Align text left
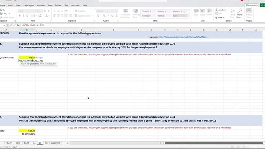This screenshot has height=149, width=265. click(55, 16)
